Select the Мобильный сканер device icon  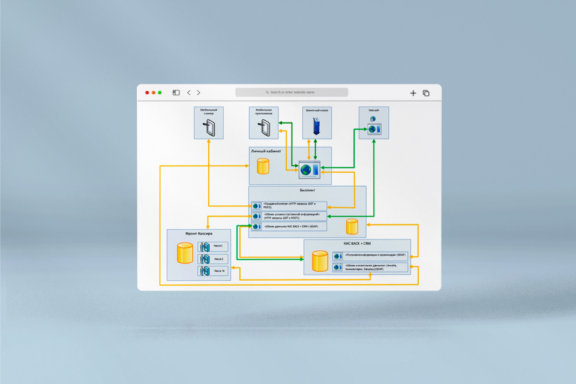[209, 127]
